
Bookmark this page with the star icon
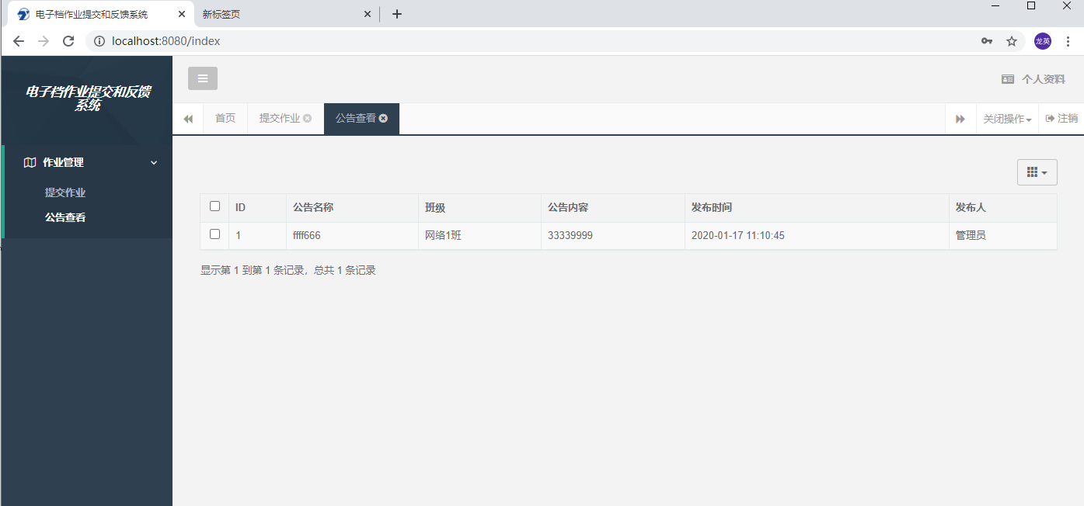click(1012, 41)
